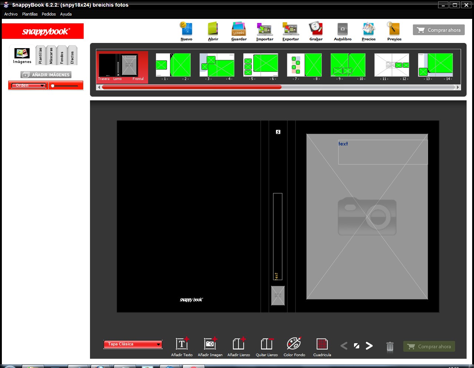Select the Imágenes tab
Screen dimensions: 474x368
coord(22,56)
